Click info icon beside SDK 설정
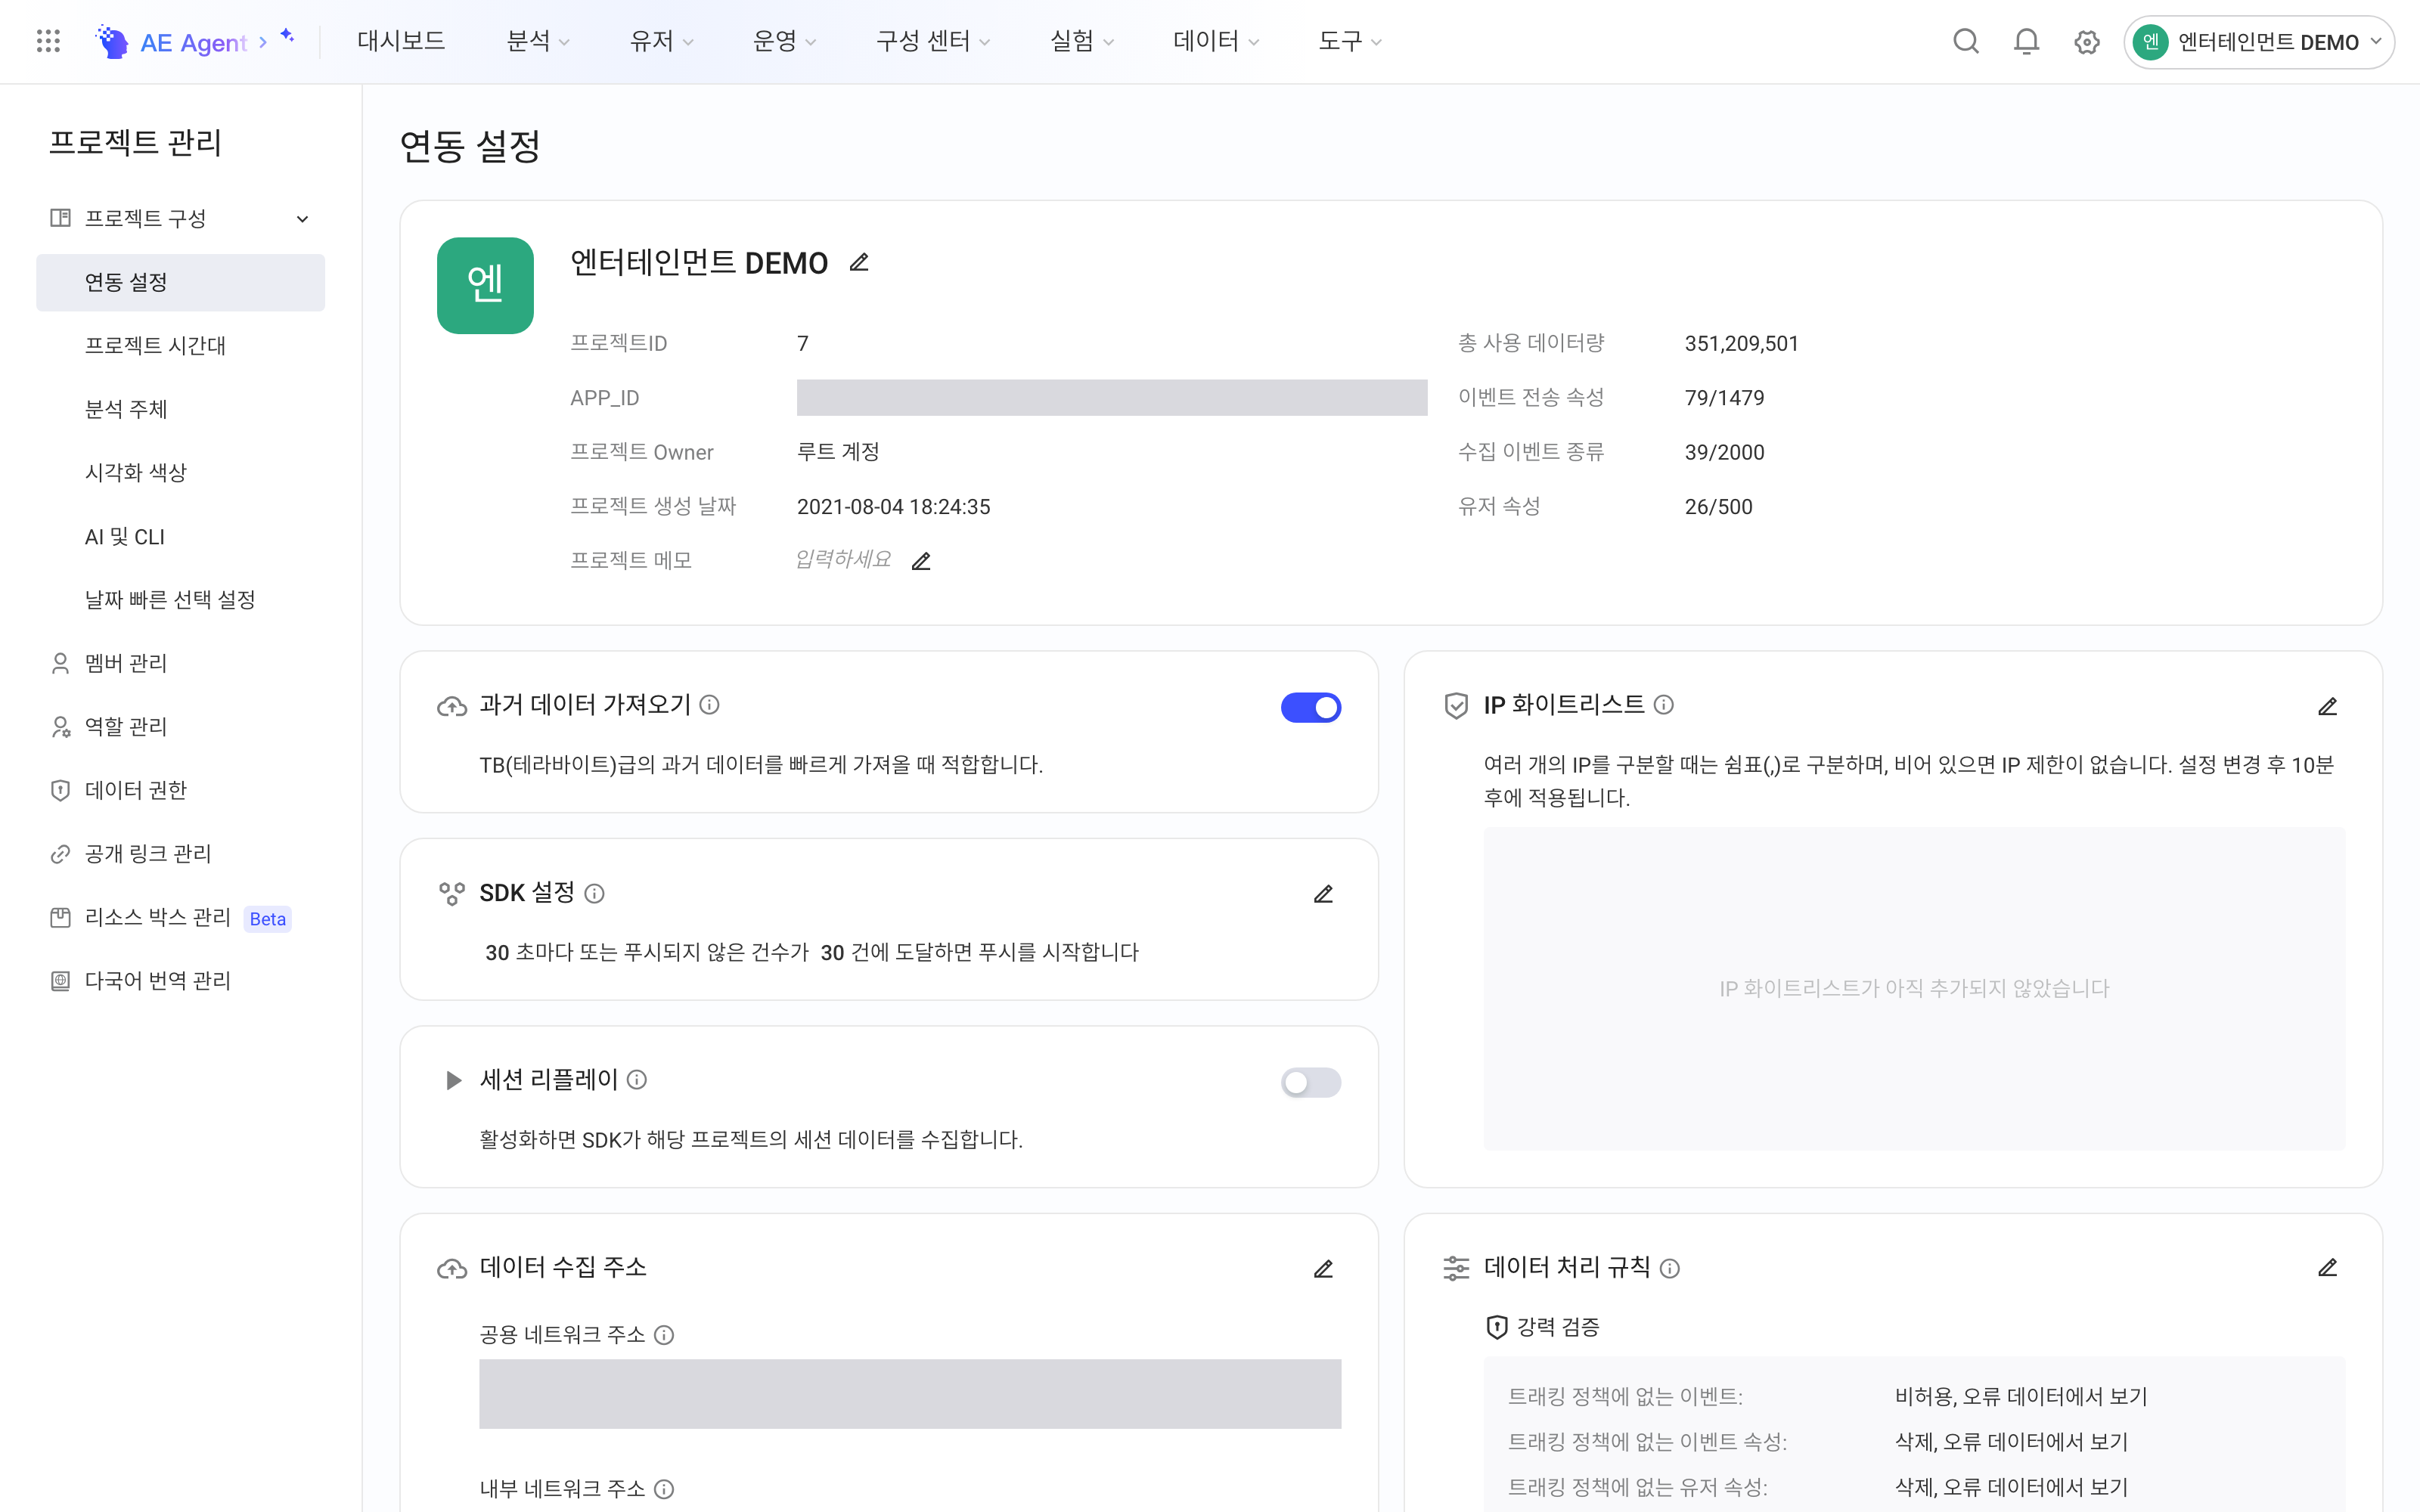 pos(594,893)
